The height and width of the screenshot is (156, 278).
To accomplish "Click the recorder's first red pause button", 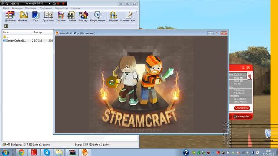I will coord(58,3).
